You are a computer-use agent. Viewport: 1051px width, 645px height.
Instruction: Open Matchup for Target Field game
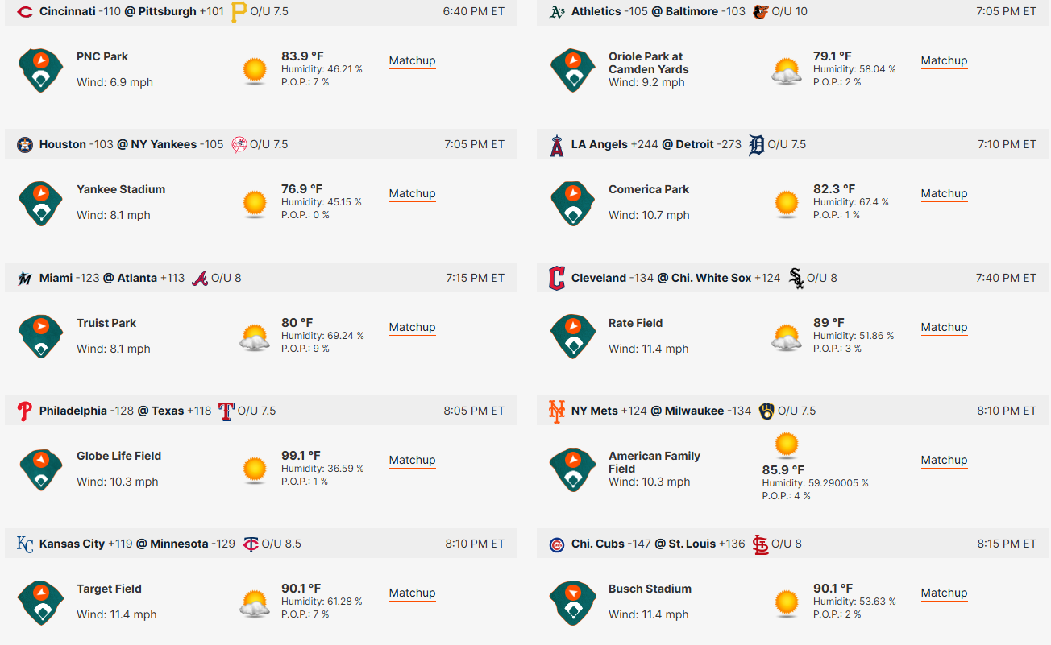click(412, 593)
